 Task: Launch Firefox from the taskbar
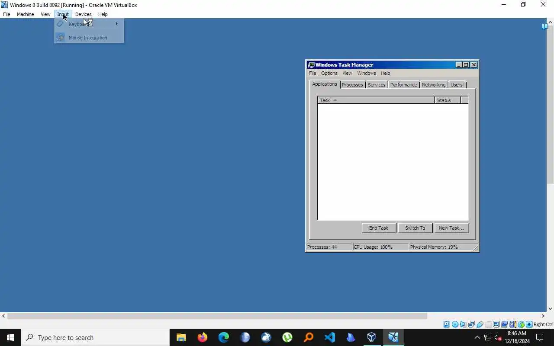(x=202, y=337)
